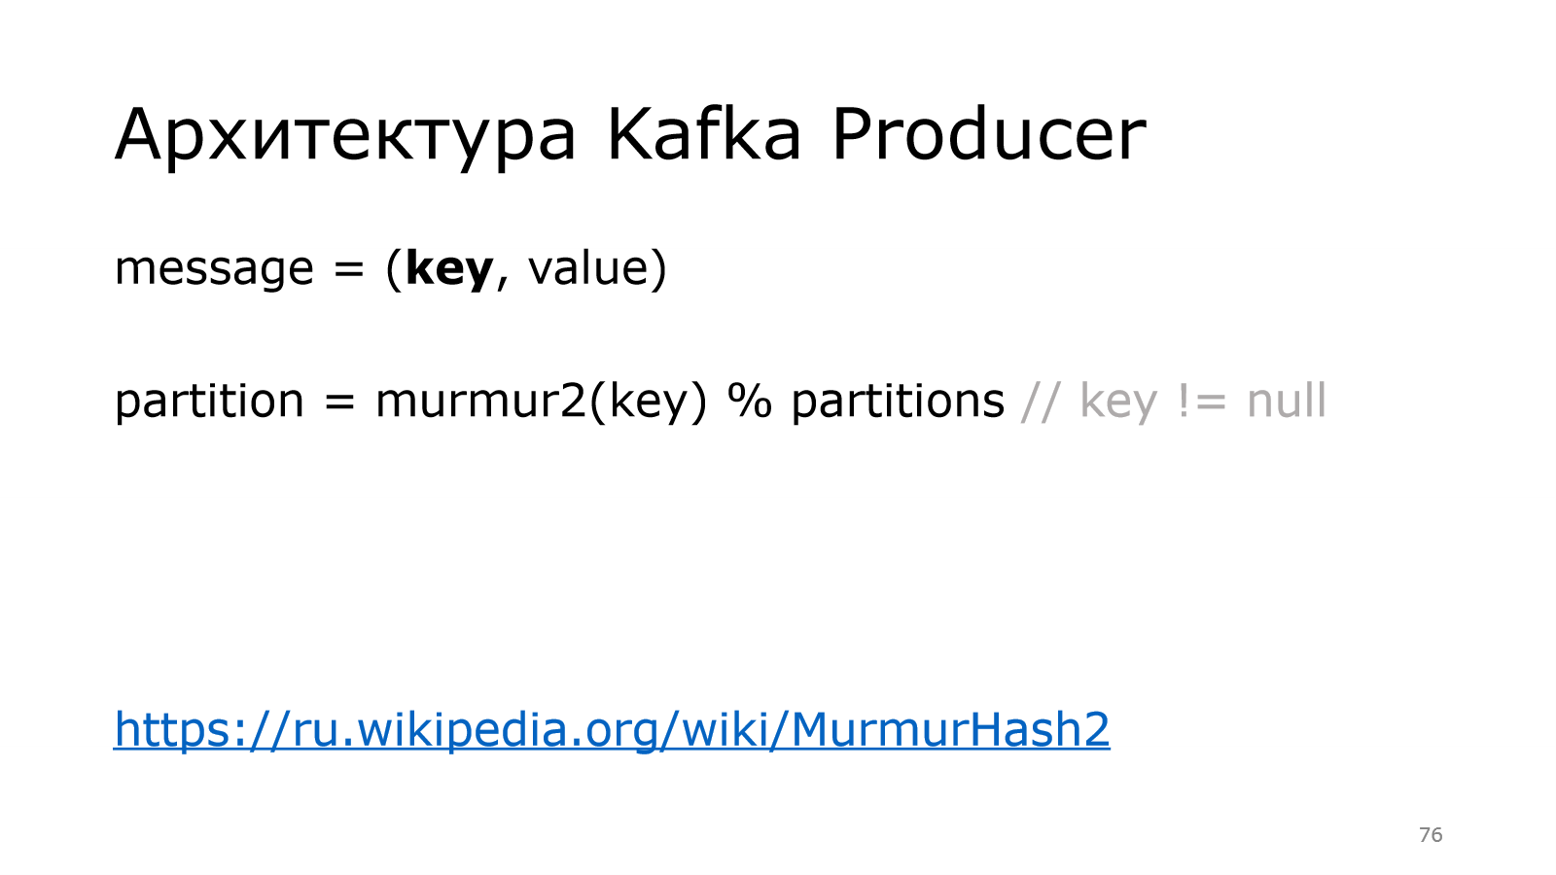The width and height of the screenshot is (1556, 875).
Task: Click the word 'message' in the first line
Action: [214, 269]
